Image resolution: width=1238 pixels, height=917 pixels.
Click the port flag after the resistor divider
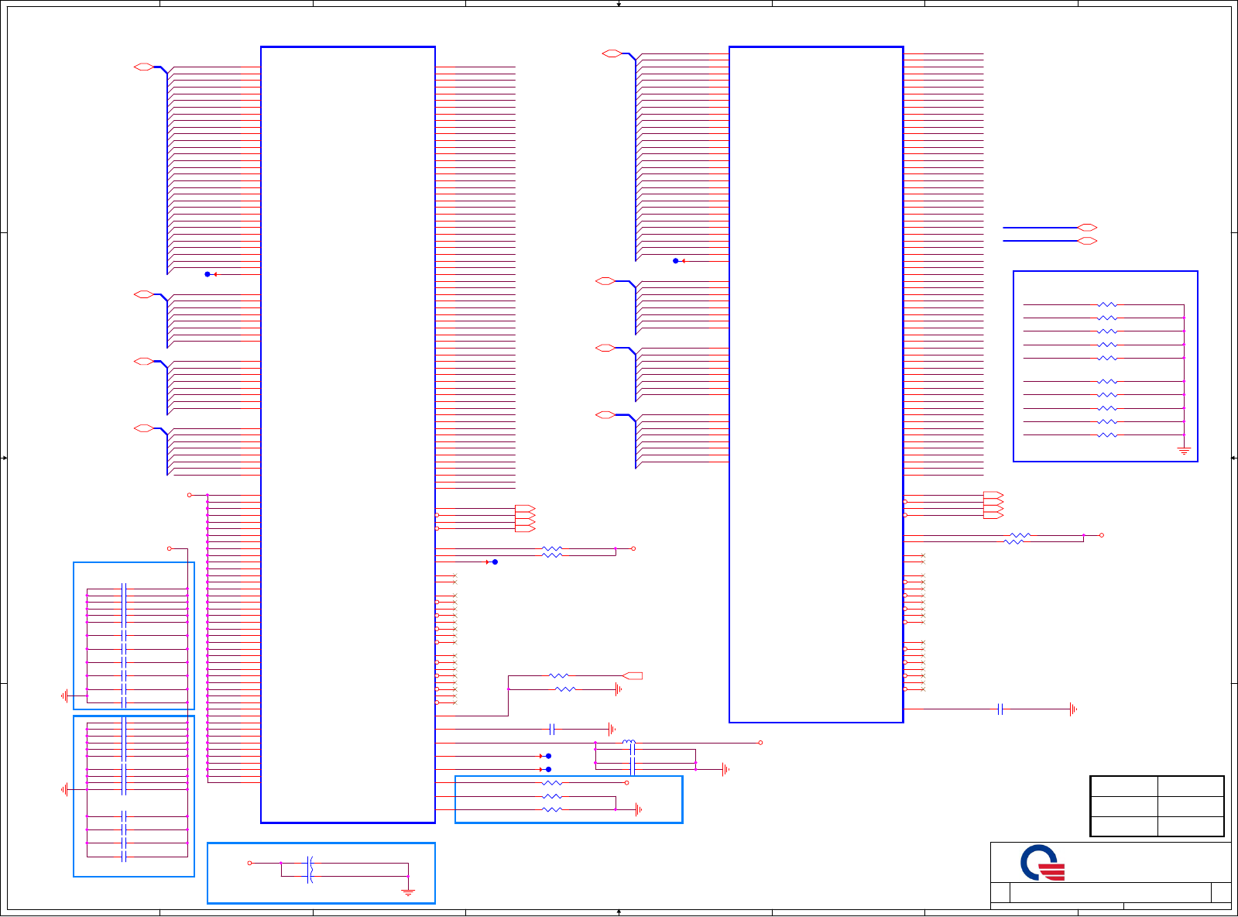(633, 676)
